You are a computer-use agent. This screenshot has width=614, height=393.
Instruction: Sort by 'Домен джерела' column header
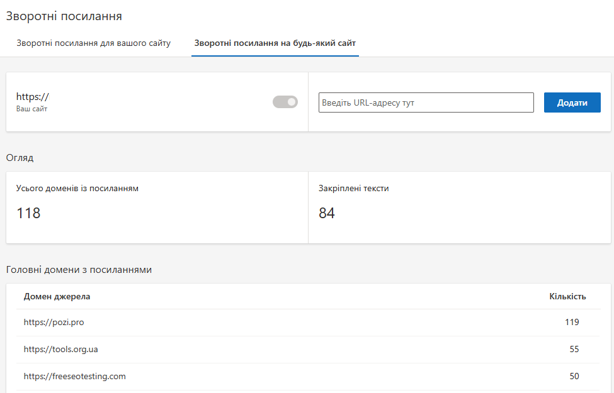pyautogui.click(x=57, y=296)
